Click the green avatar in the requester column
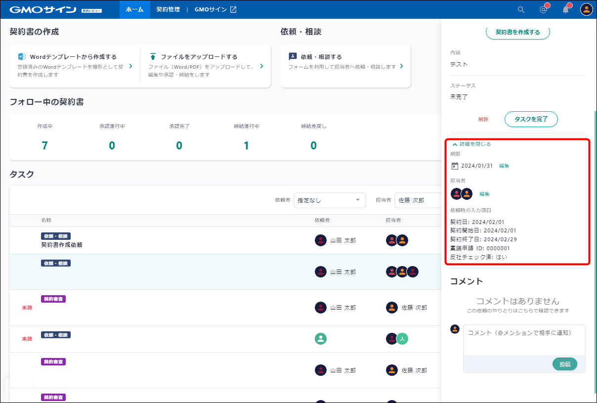The height and width of the screenshot is (403, 597). 321,339
